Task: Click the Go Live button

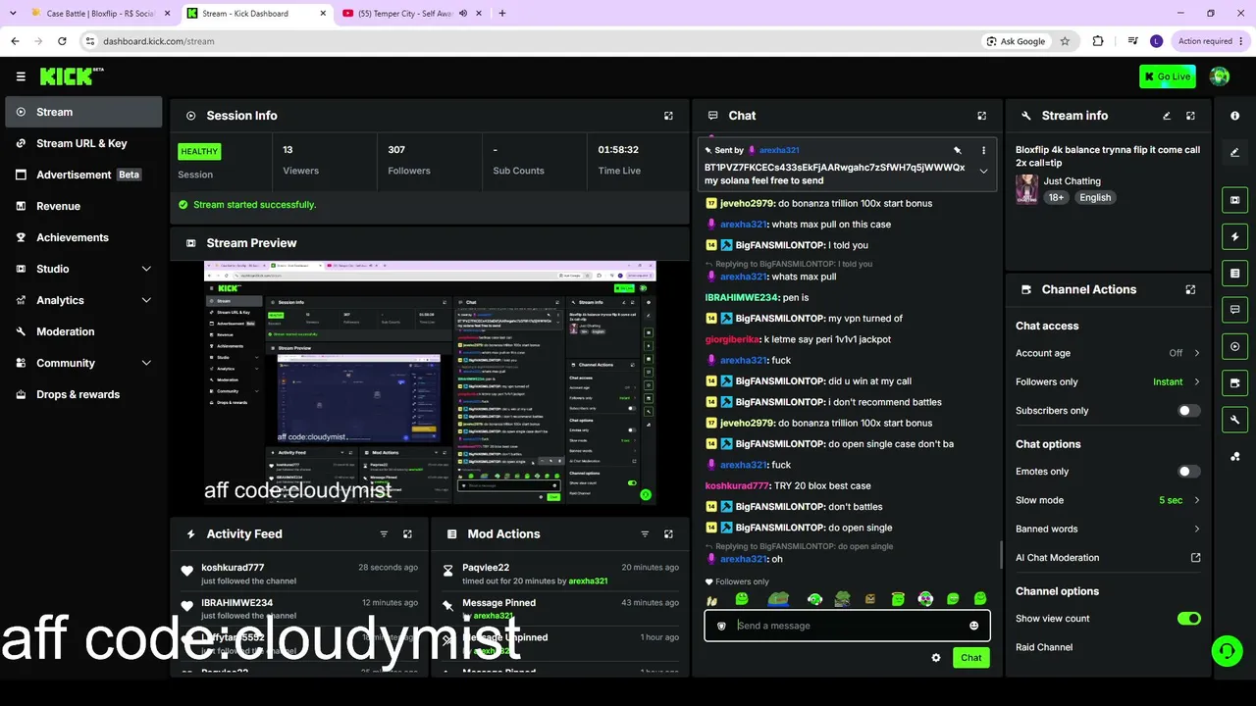Action: [x=1168, y=76]
